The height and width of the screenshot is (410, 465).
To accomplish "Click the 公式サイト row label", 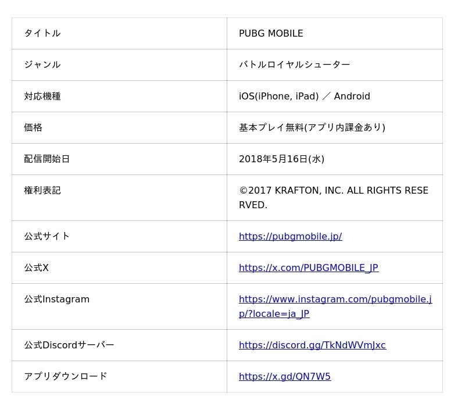I will click(x=46, y=236).
